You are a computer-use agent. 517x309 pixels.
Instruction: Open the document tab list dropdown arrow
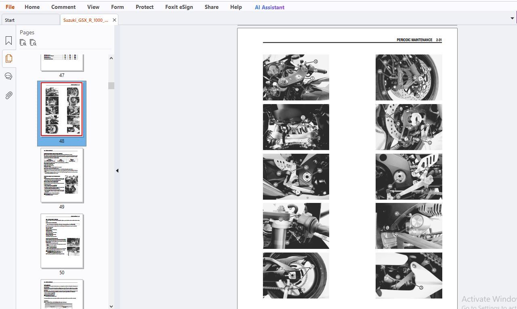tap(512, 19)
